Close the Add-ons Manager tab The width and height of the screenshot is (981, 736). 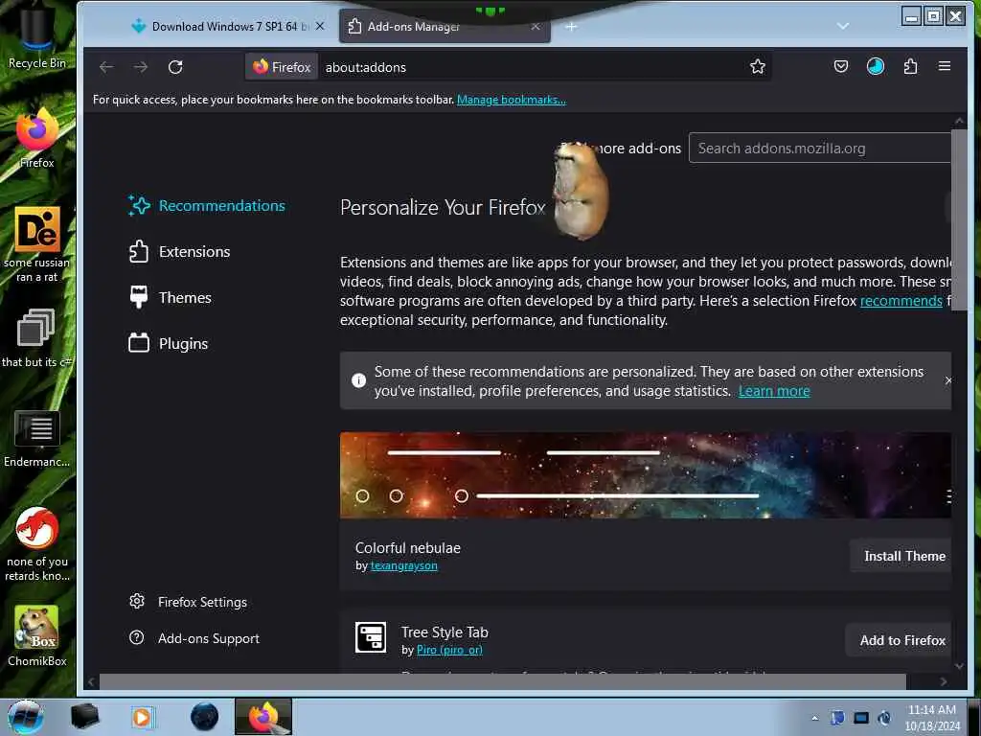click(536, 26)
